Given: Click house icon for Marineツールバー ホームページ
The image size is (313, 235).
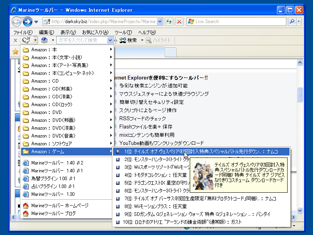Looking at the screenshot, I should point(26,205).
